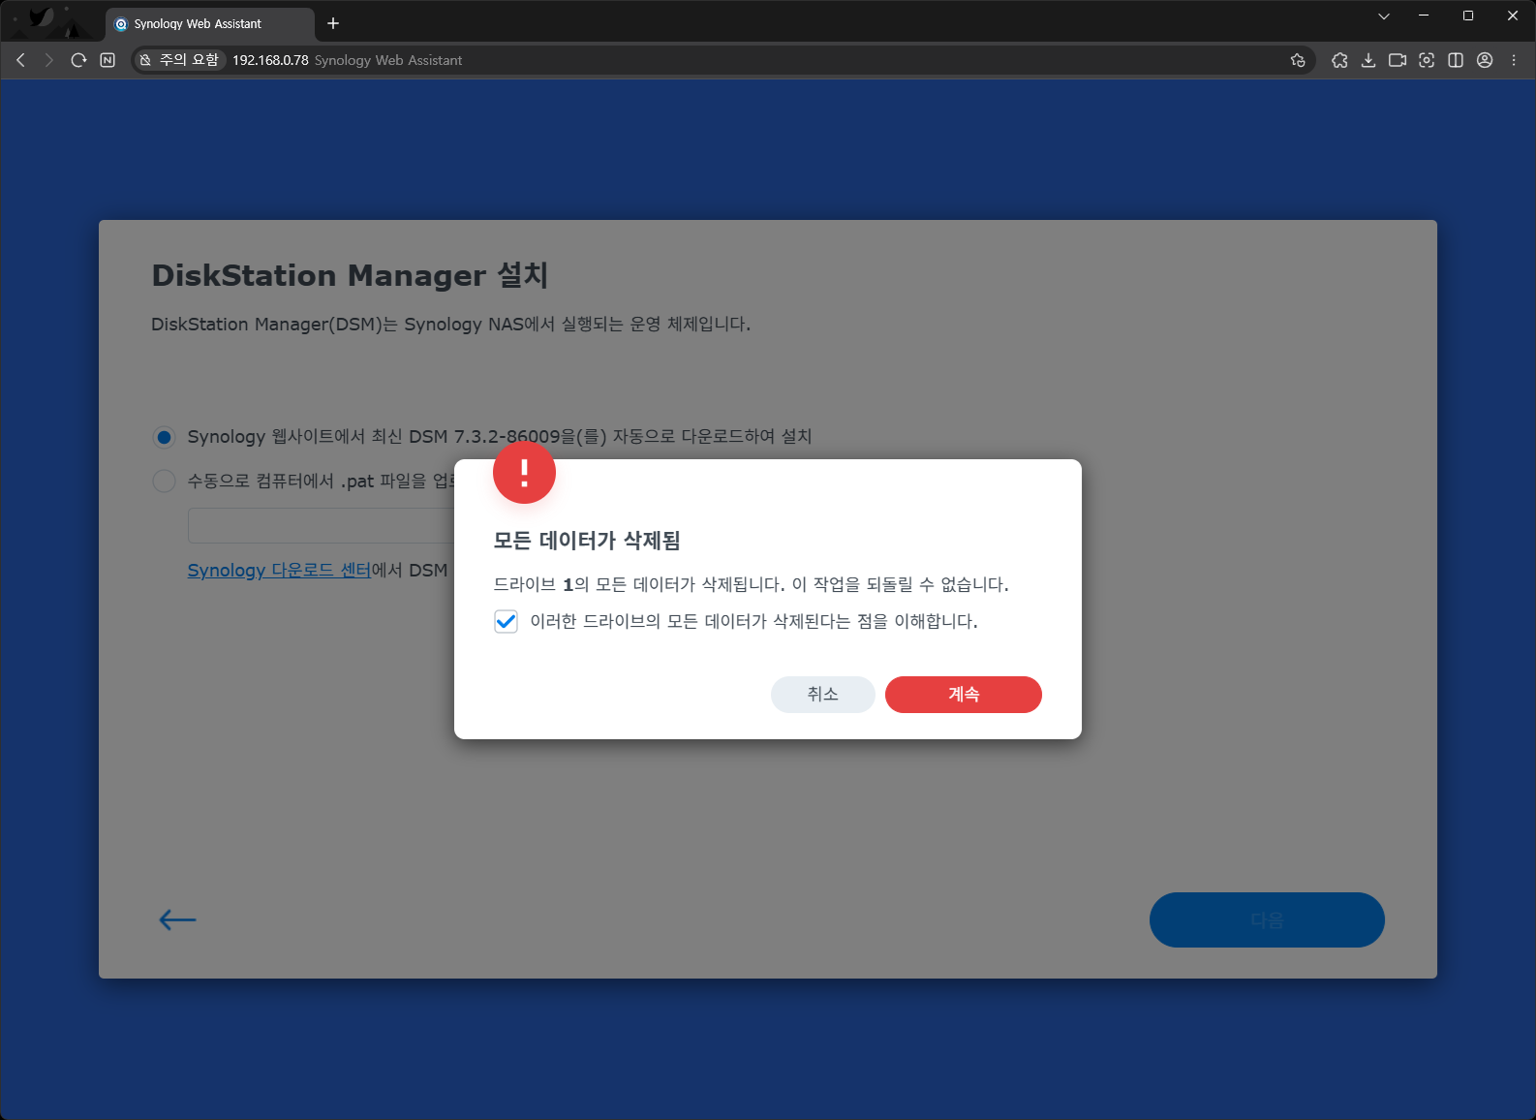
Task: Click the browser back navigation arrow
Action: pyautogui.click(x=20, y=60)
